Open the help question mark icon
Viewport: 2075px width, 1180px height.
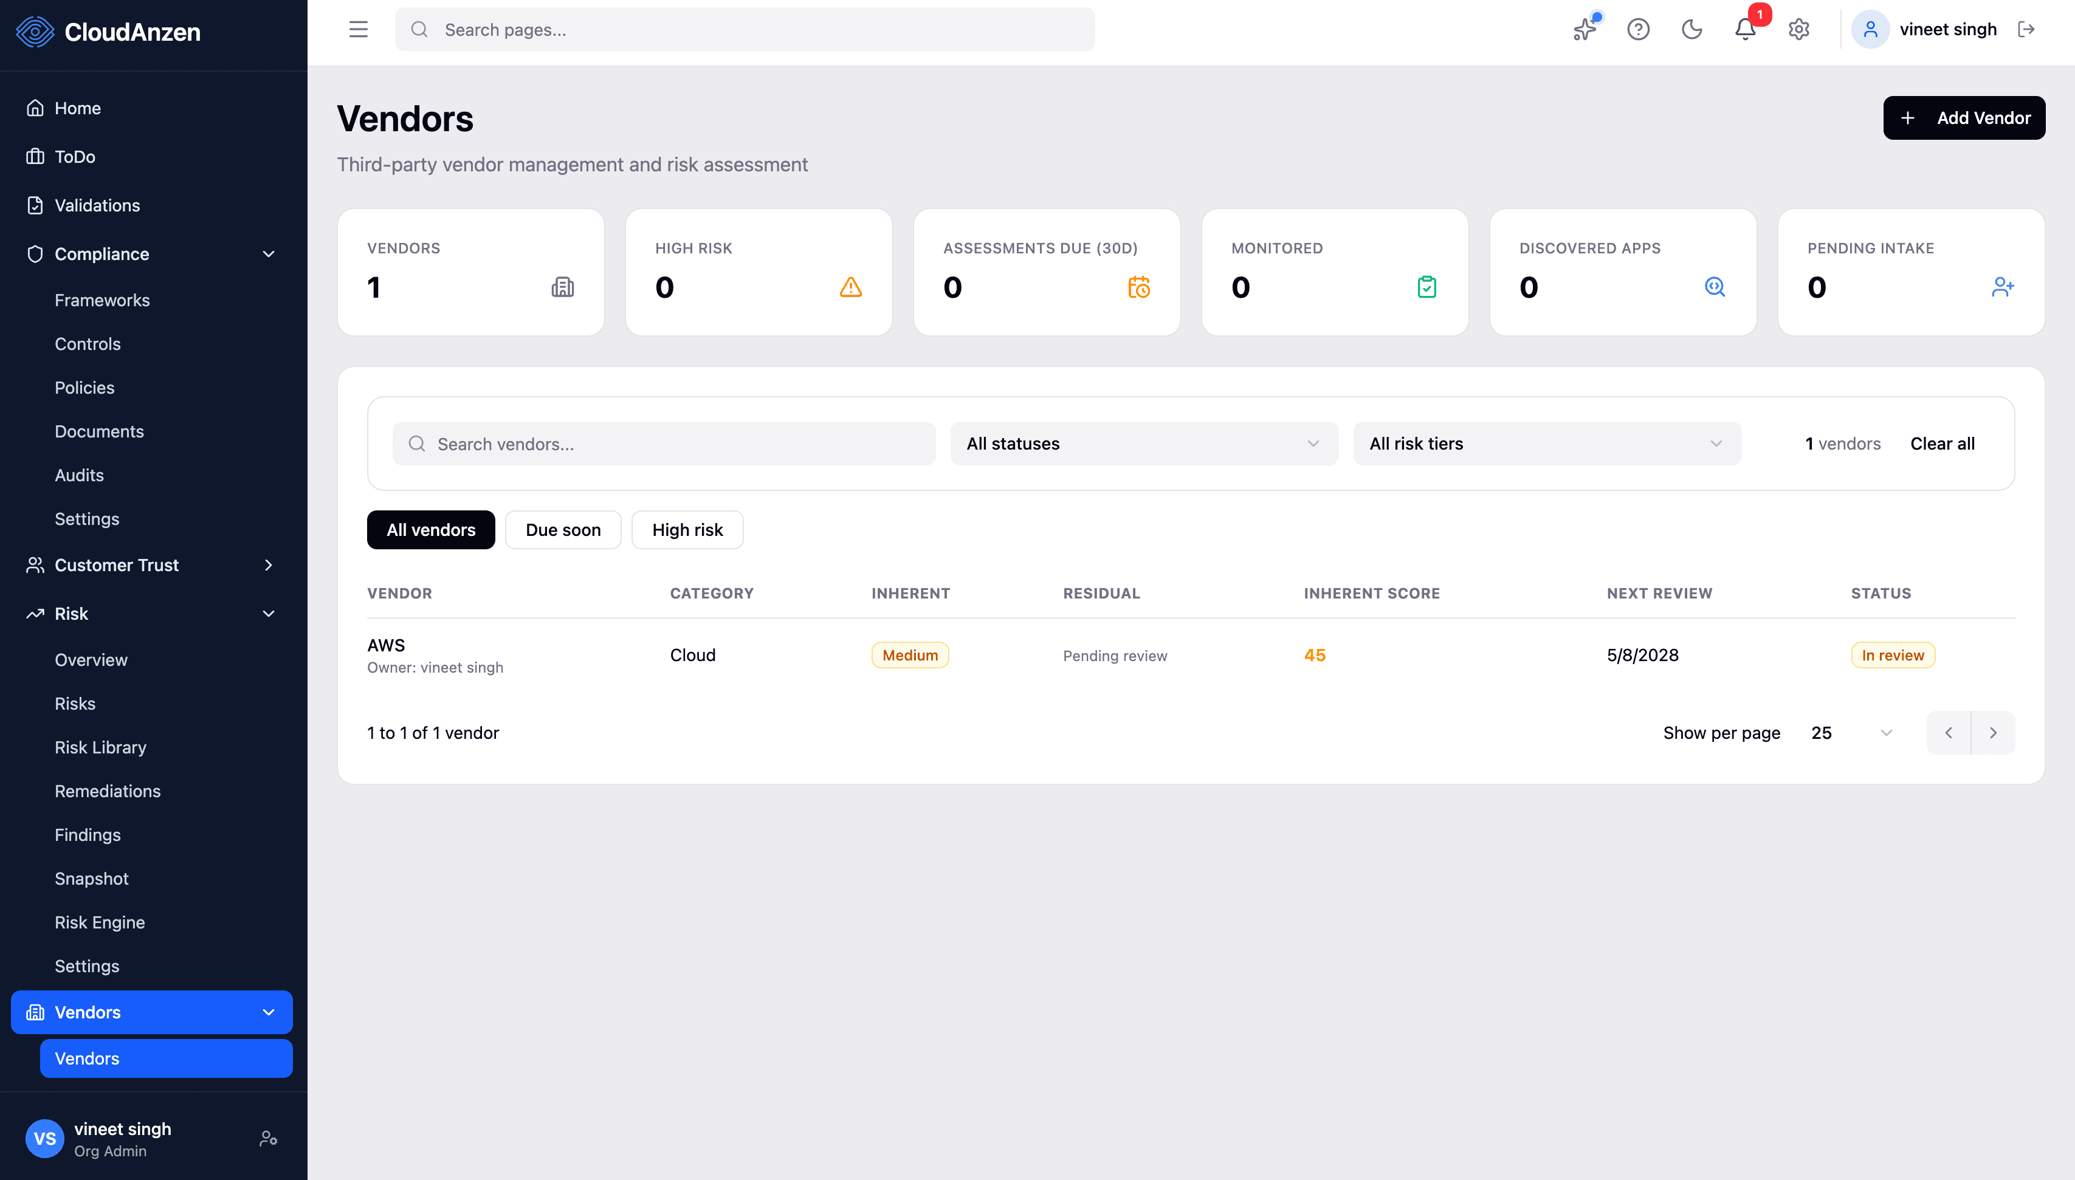pyautogui.click(x=1638, y=30)
